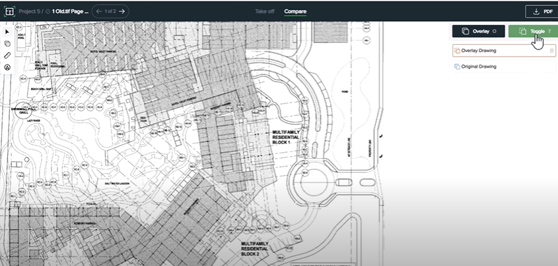Select the pointer arrow tool
Image resolution: width=558 pixels, height=266 pixels.
[x=7, y=32]
